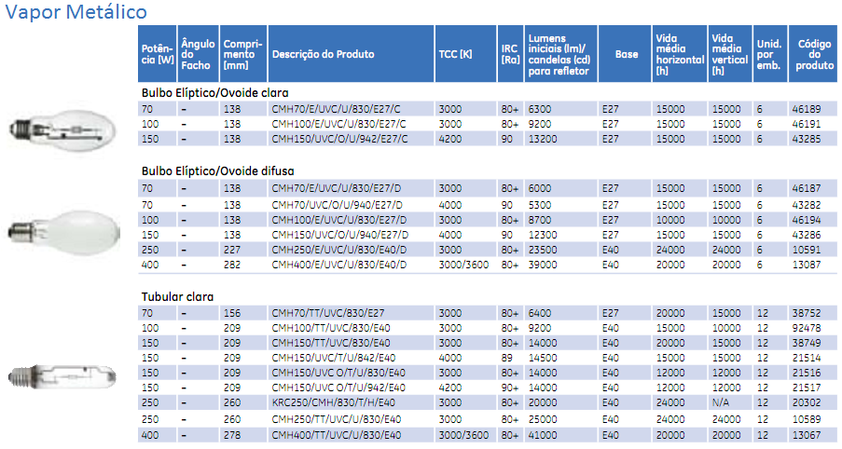Click product code 10591

806,250
